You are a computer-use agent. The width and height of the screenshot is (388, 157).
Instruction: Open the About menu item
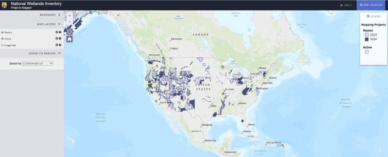346,5
